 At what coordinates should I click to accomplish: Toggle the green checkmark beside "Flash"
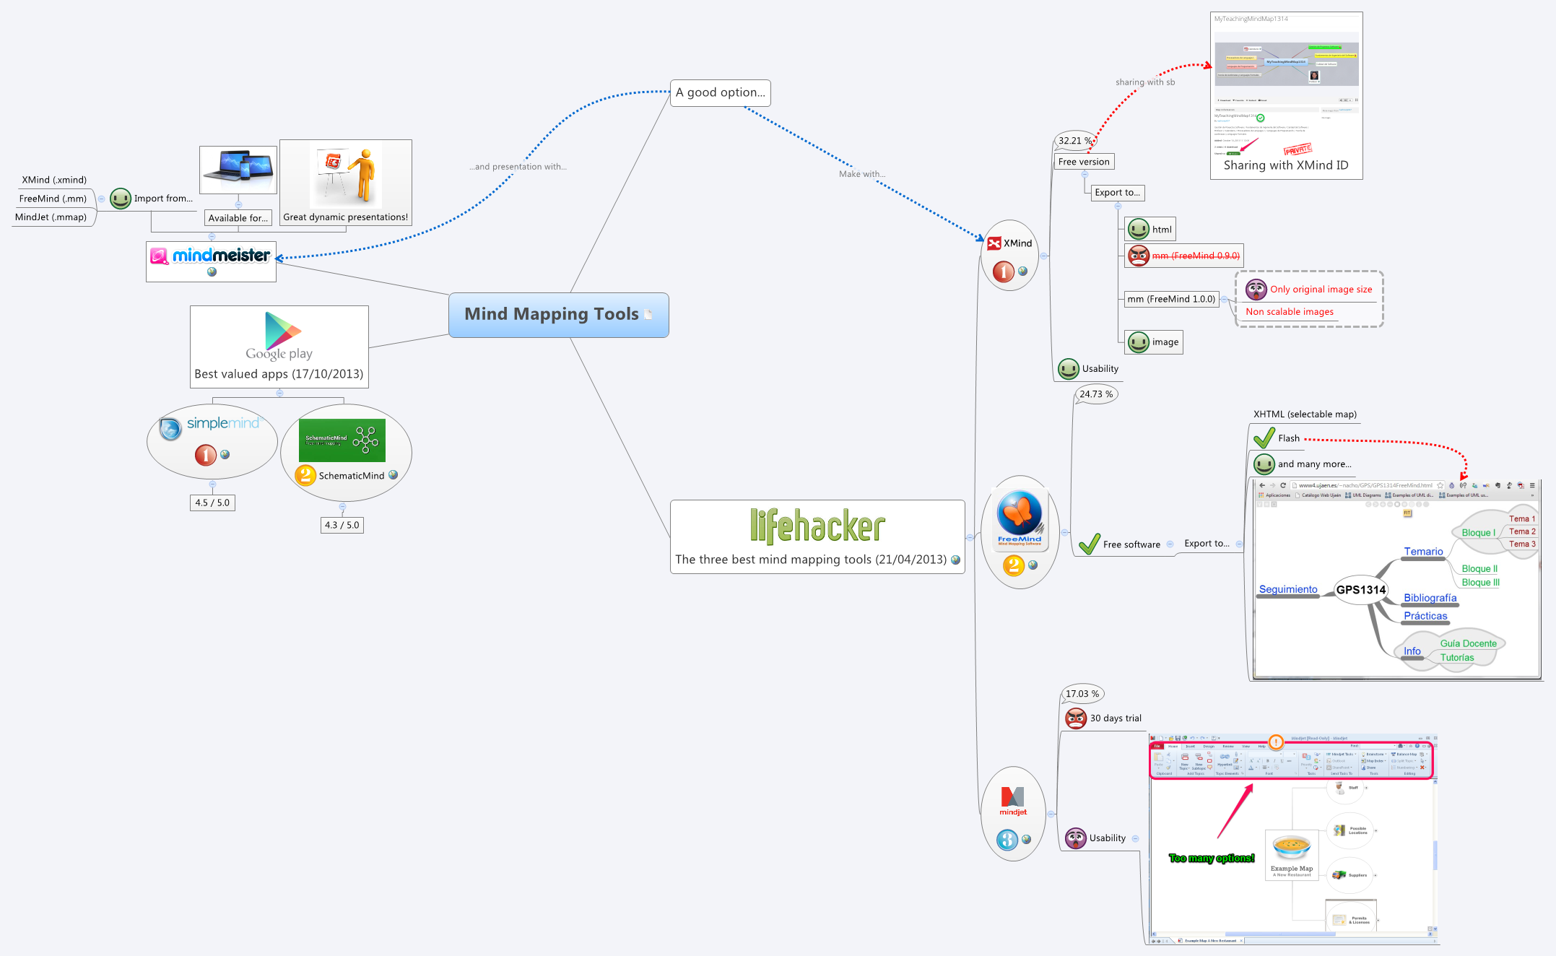click(1263, 438)
